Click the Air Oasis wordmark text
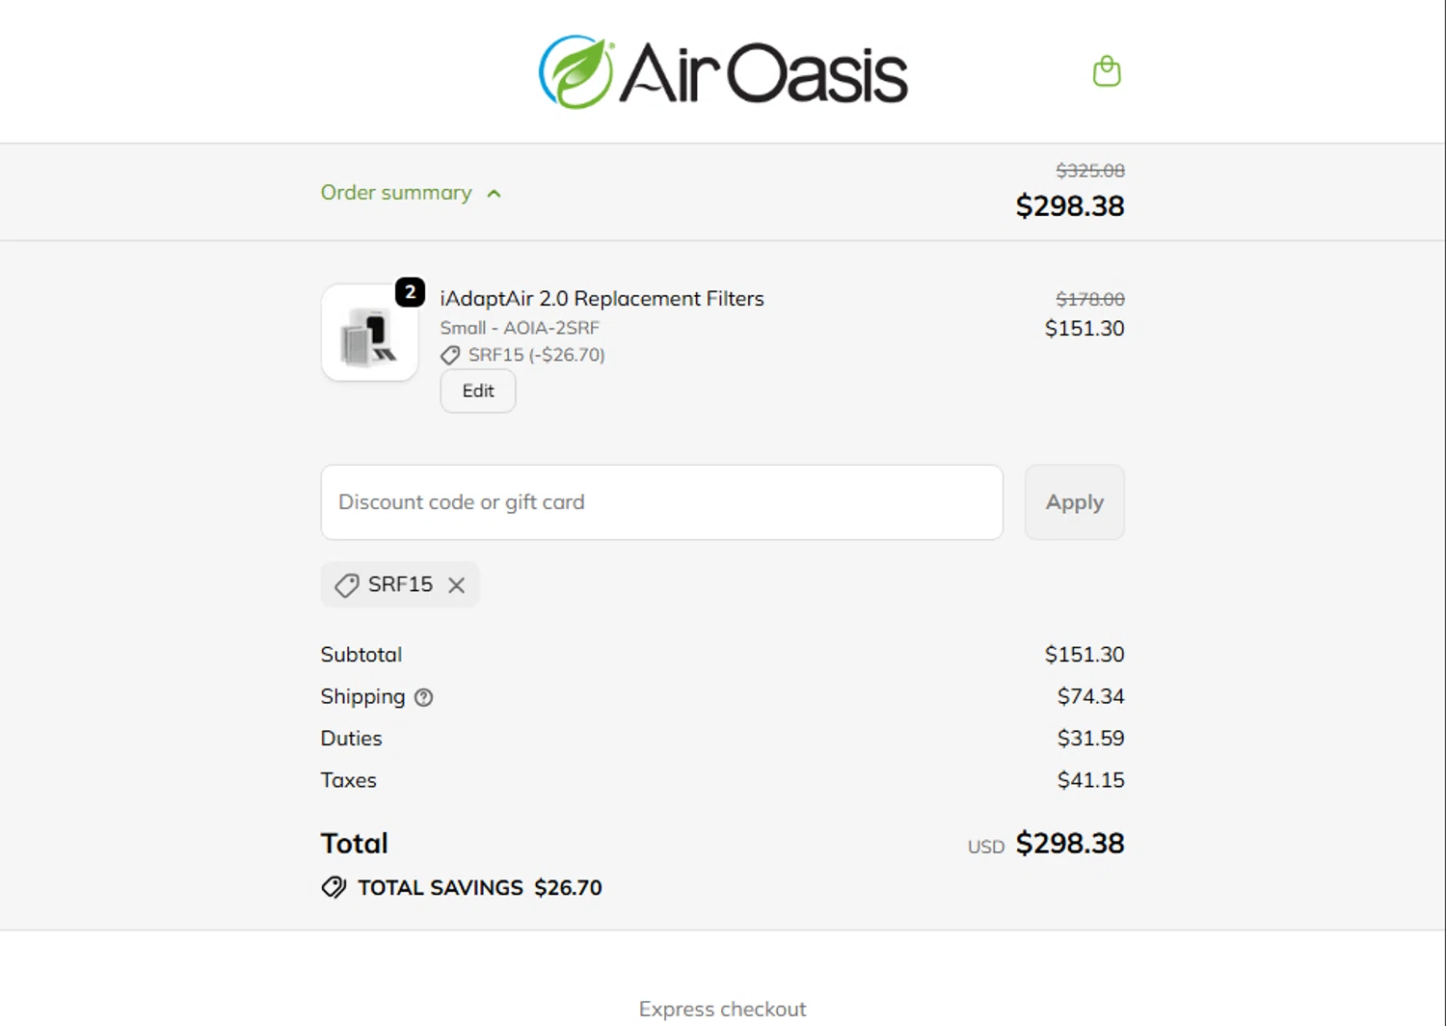 click(763, 74)
